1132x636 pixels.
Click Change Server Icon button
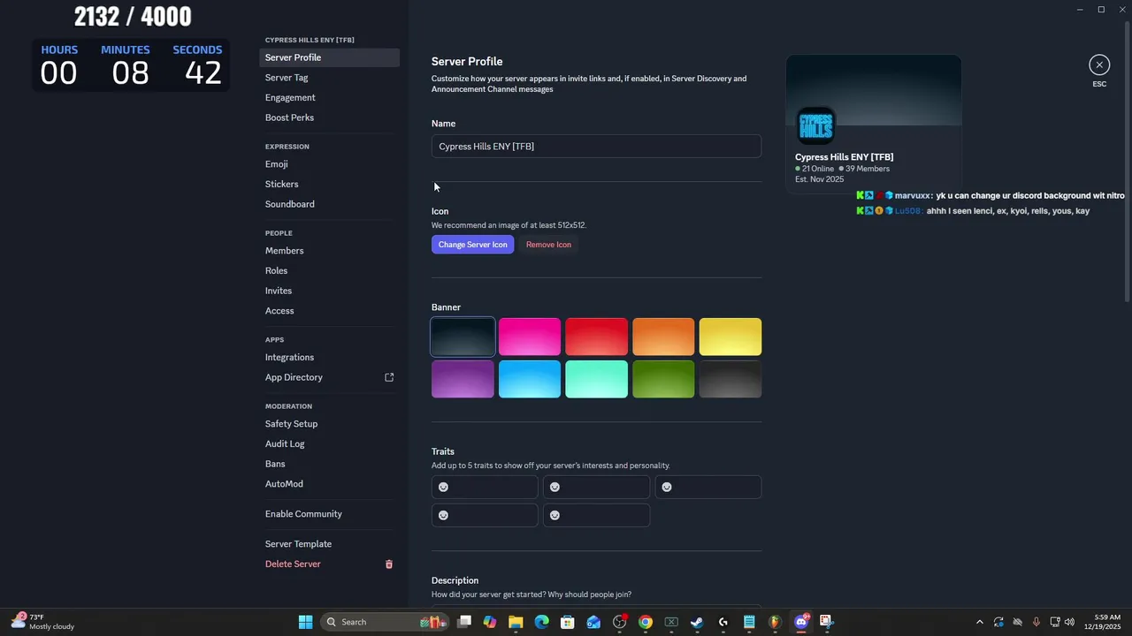click(x=472, y=245)
